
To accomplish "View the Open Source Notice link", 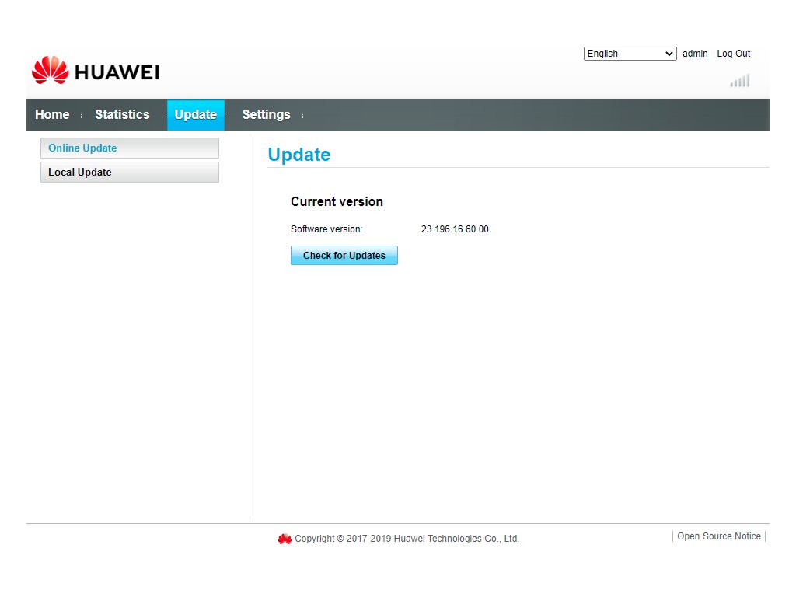I will tap(719, 536).
